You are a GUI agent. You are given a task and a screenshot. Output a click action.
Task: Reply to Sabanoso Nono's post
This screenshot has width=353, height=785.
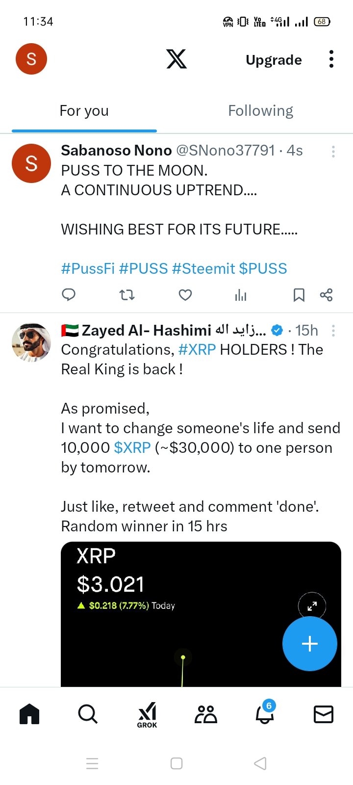(69, 295)
